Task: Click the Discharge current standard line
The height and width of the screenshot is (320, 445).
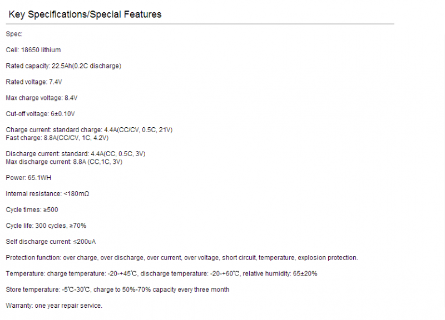Action: point(76,154)
